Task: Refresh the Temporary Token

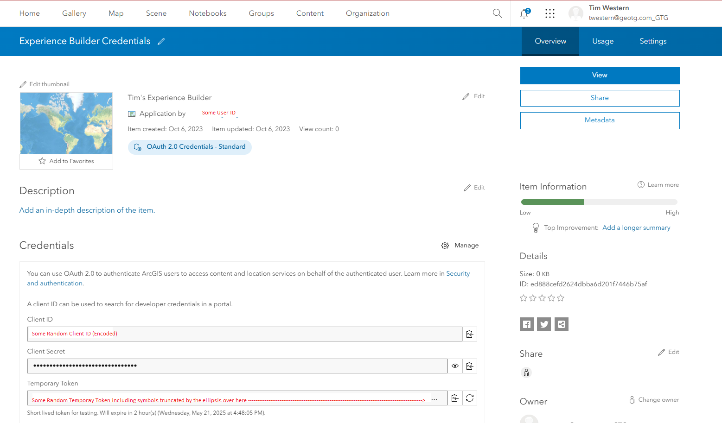Action: point(469,398)
